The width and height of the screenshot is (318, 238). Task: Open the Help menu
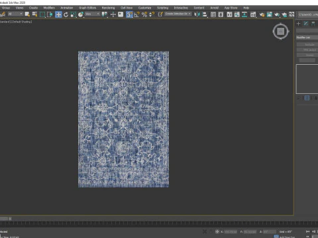coord(246,8)
